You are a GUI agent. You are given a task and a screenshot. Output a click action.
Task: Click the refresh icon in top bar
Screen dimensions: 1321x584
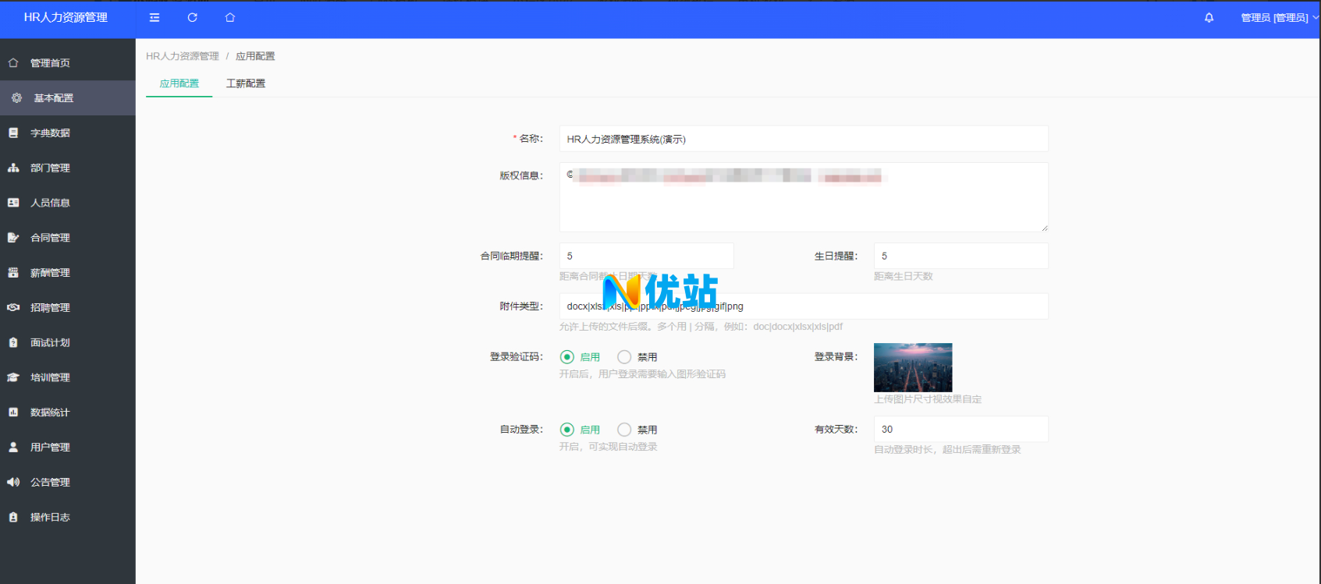(x=192, y=17)
